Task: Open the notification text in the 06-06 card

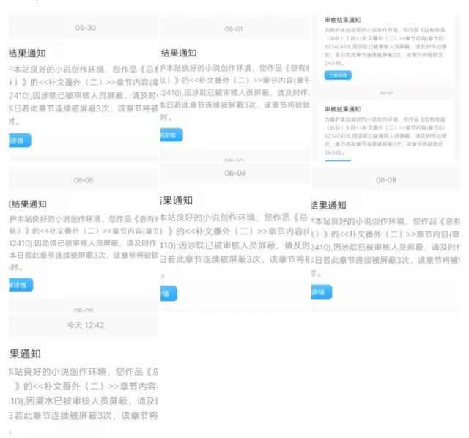Action: (x=82, y=242)
